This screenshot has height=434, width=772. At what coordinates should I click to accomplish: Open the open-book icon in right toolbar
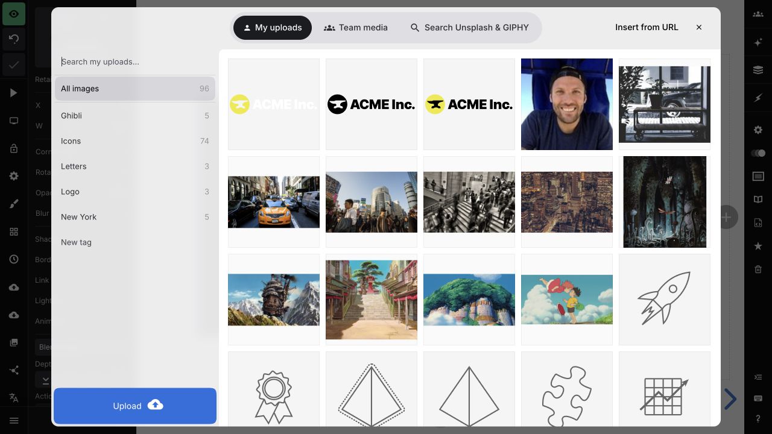tap(758, 200)
